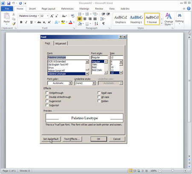Apply Italic formatting from the ribbon
The height and width of the screenshot is (174, 192).
click(x=26, y=22)
